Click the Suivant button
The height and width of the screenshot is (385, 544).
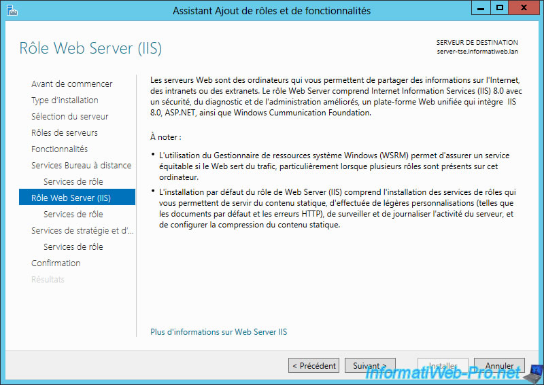click(x=370, y=365)
